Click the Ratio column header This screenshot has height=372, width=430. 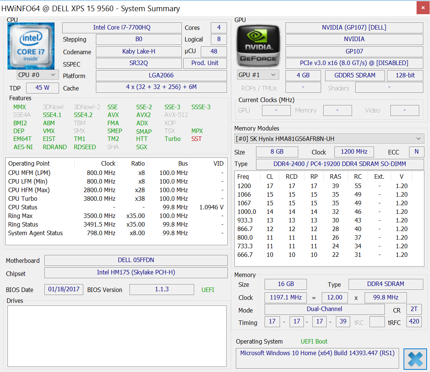coord(132,163)
